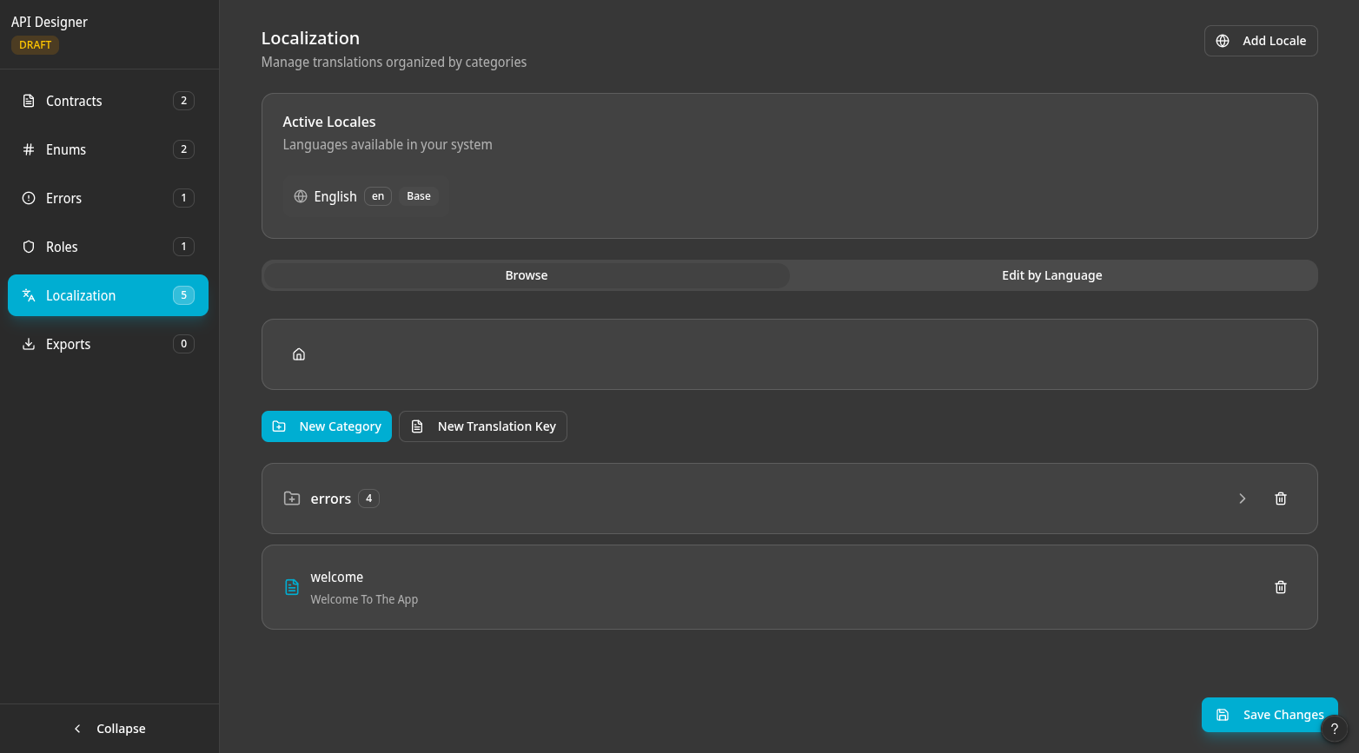Viewport: 1359px width, 753px height.
Task: Click the 'Base' locale badge
Action: click(419, 196)
